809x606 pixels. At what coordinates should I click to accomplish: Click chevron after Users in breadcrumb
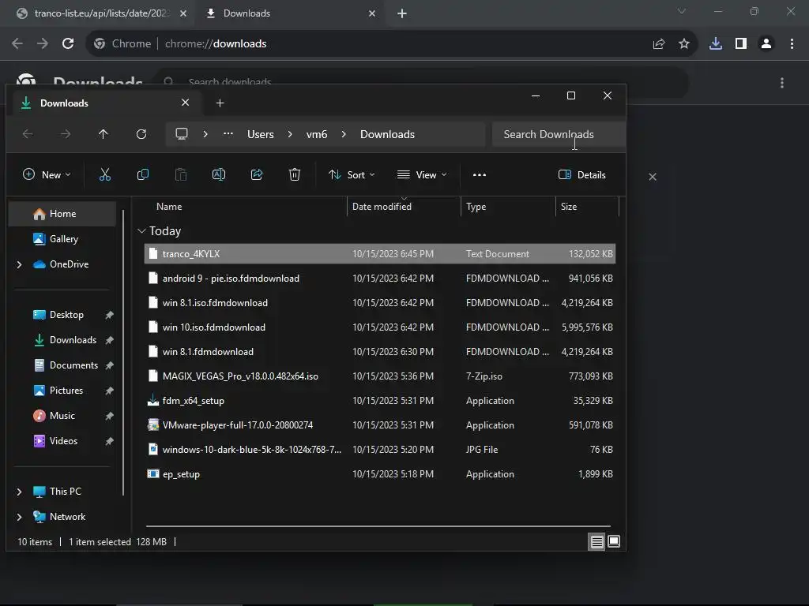(290, 134)
